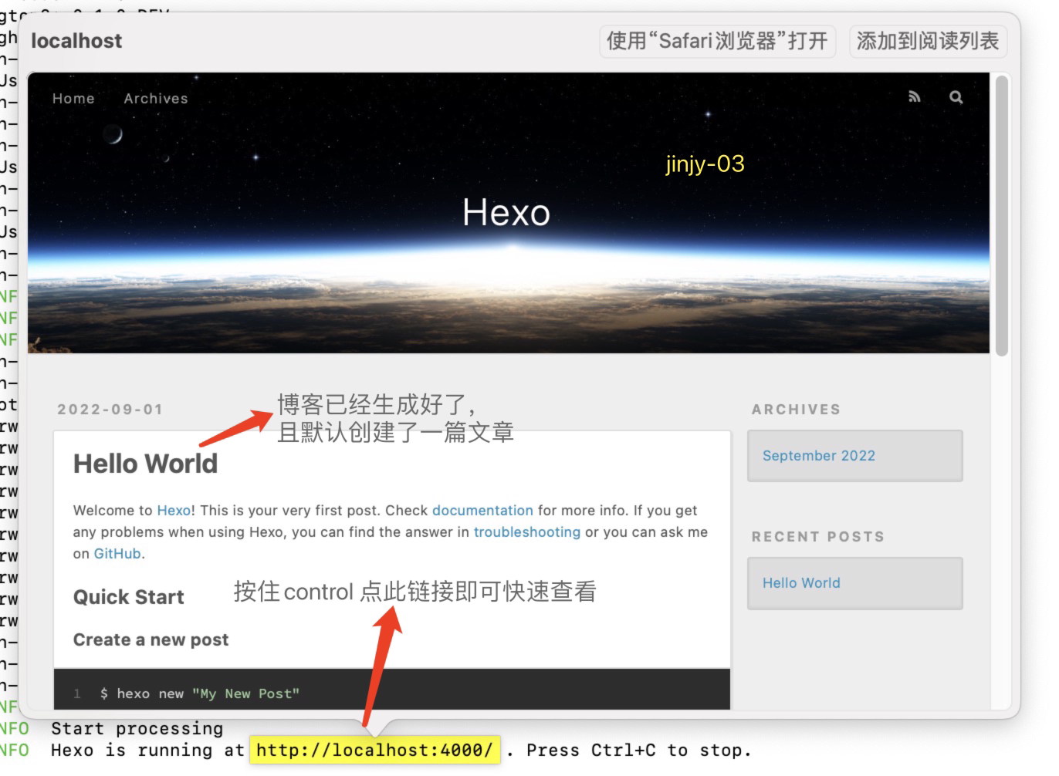Open the 2022-09-01 post date link
Screen dimensions: 1059x776
[x=110, y=410]
